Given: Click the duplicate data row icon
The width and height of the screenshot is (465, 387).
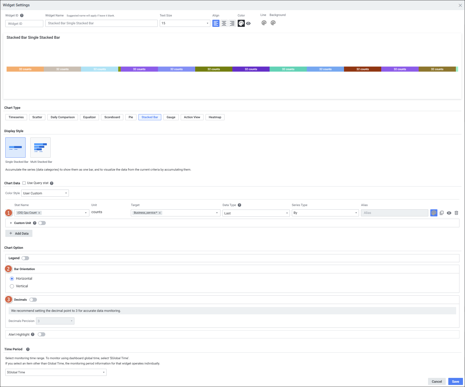Looking at the screenshot, I should tap(441, 213).
